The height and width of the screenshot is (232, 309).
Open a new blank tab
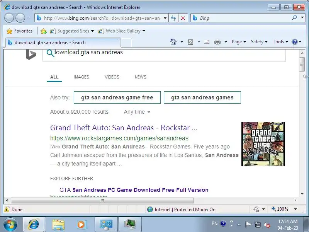126,43
